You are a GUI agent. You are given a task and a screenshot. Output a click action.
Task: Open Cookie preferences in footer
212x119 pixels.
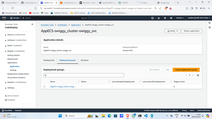click(204, 111)
